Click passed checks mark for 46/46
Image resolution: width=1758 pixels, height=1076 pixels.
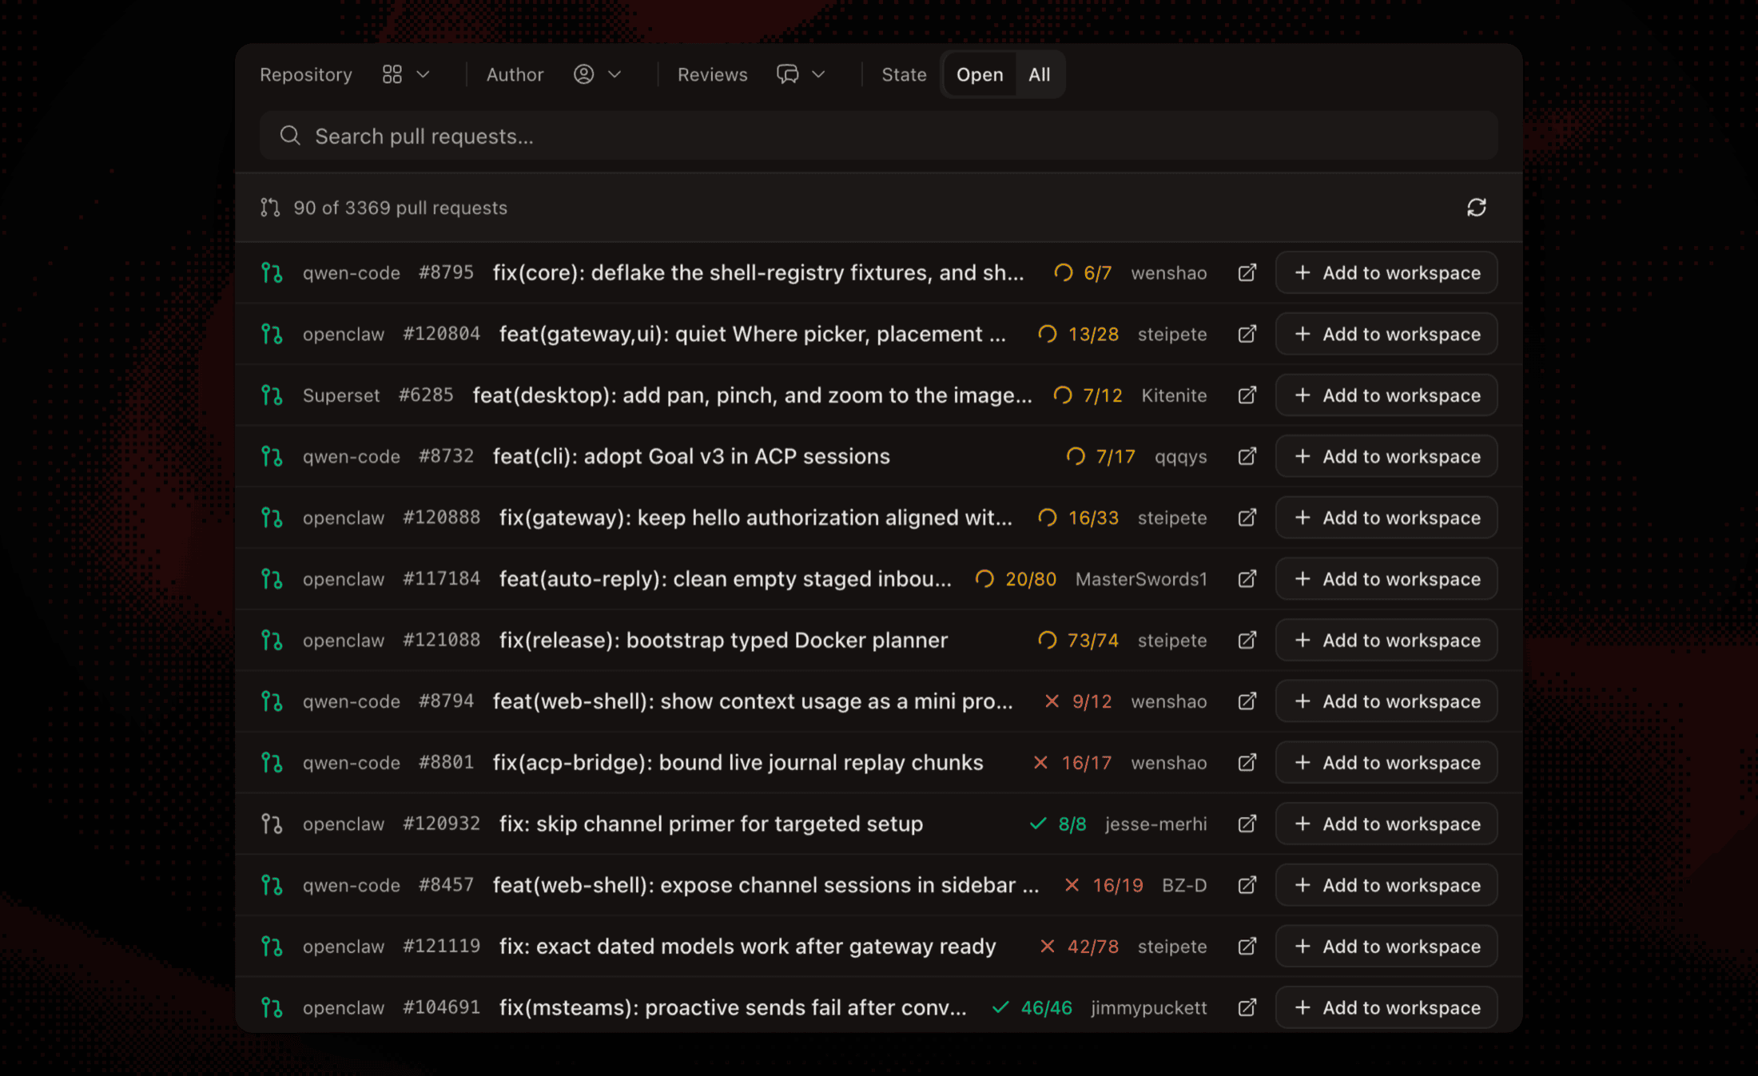coord(1000,1007)
